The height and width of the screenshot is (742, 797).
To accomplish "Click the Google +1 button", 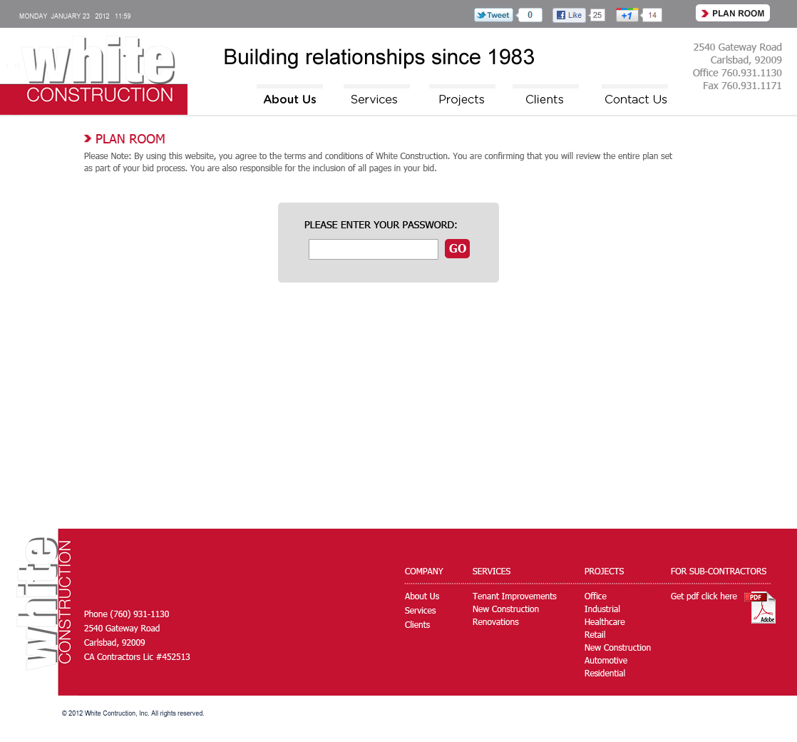I will click(x=627, y=15).
